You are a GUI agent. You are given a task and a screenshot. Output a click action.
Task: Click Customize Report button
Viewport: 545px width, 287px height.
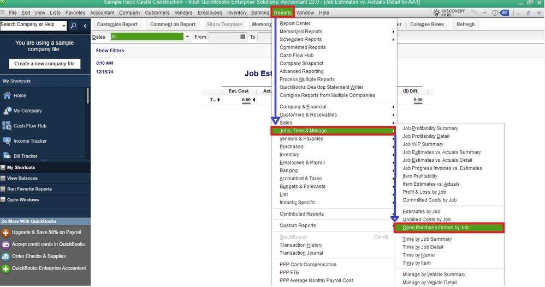click(117, 25)
